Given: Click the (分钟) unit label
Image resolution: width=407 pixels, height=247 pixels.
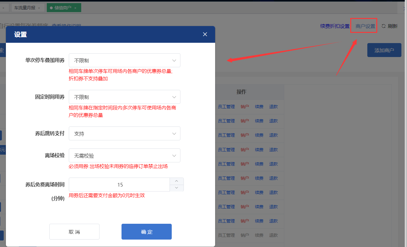Looking at the screenshot, I should (58, 199).
